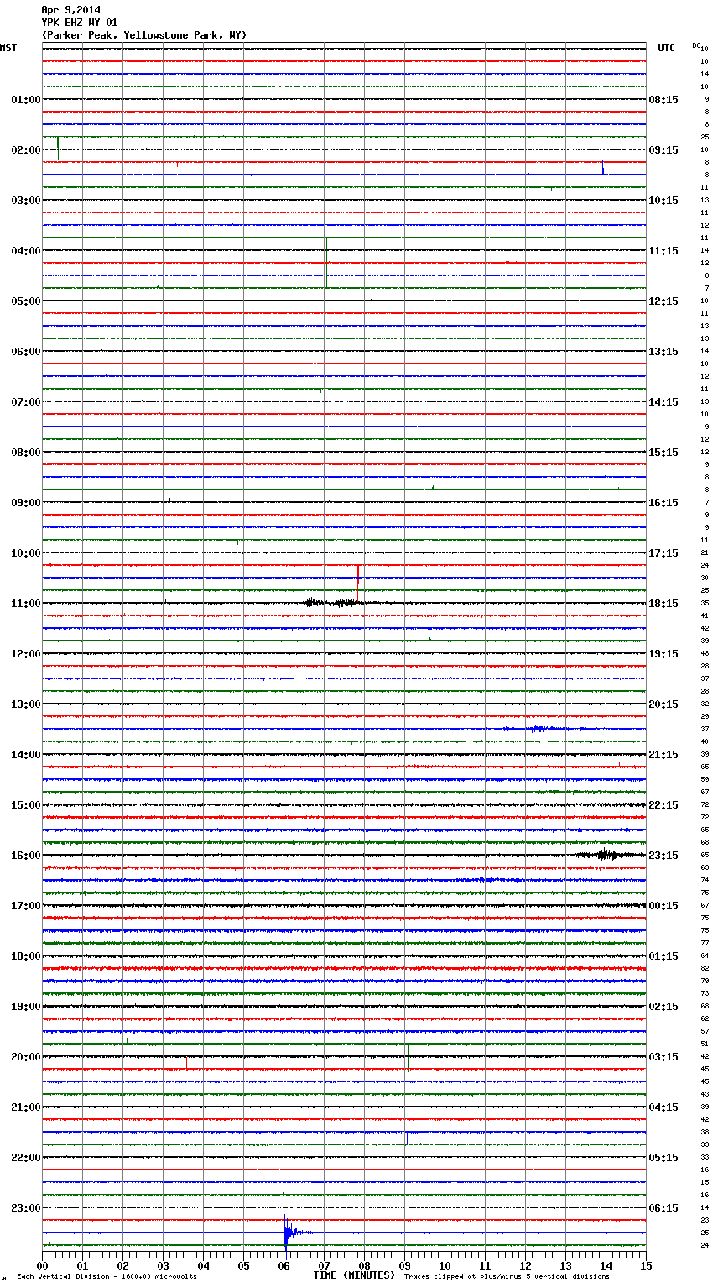Click the '14:15' UTC time label

664,402
